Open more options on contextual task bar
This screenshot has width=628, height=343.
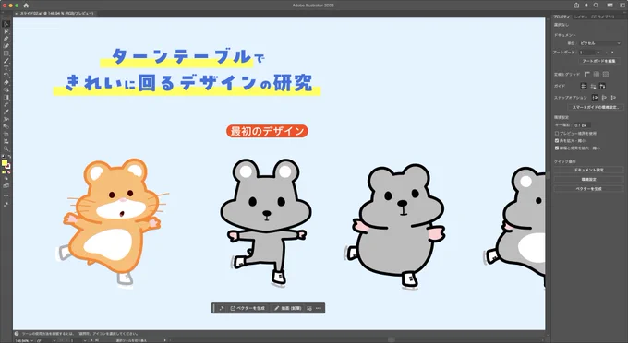click(x=319, y=308)
